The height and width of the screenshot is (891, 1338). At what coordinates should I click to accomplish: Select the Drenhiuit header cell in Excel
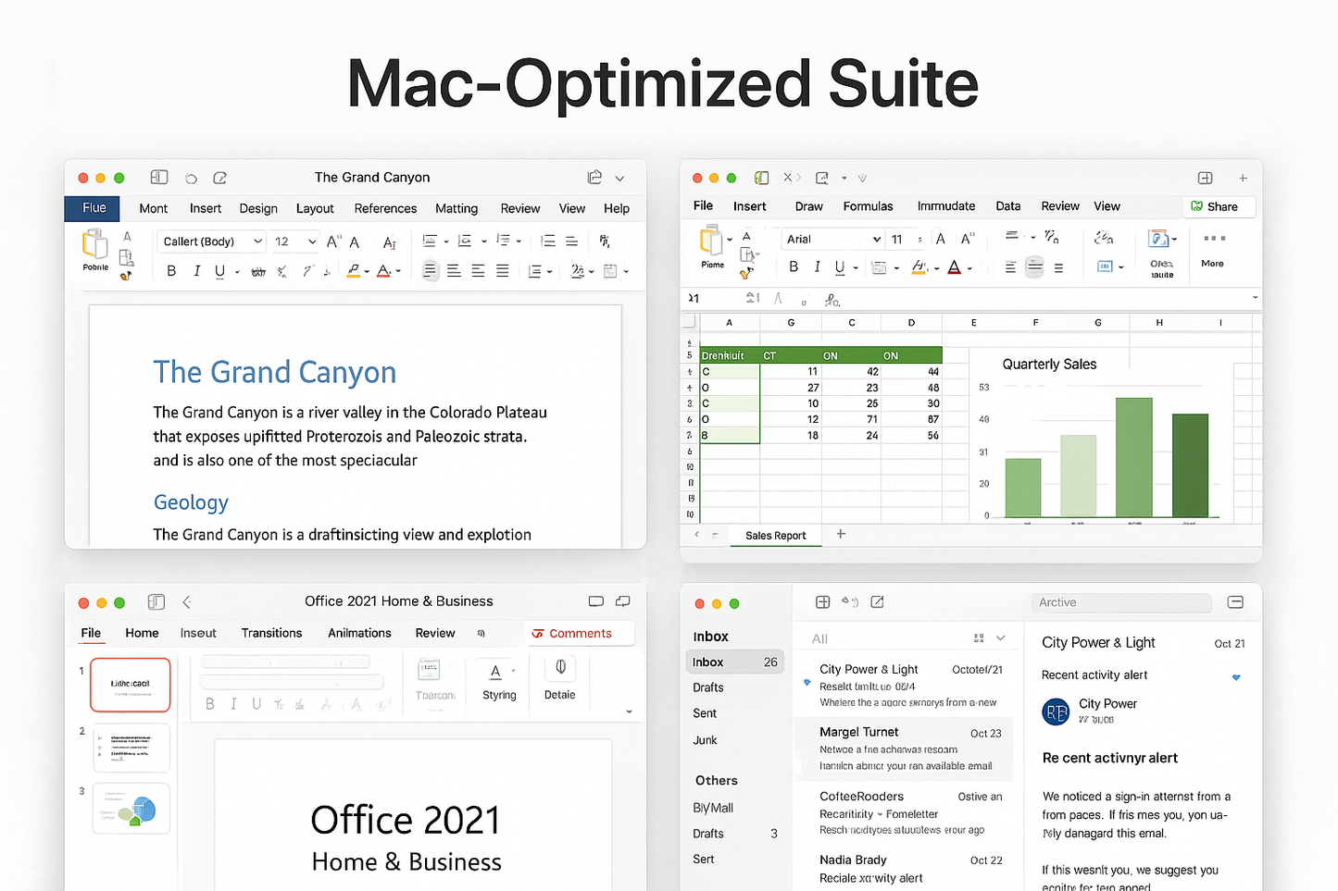(x=730, y=355)
